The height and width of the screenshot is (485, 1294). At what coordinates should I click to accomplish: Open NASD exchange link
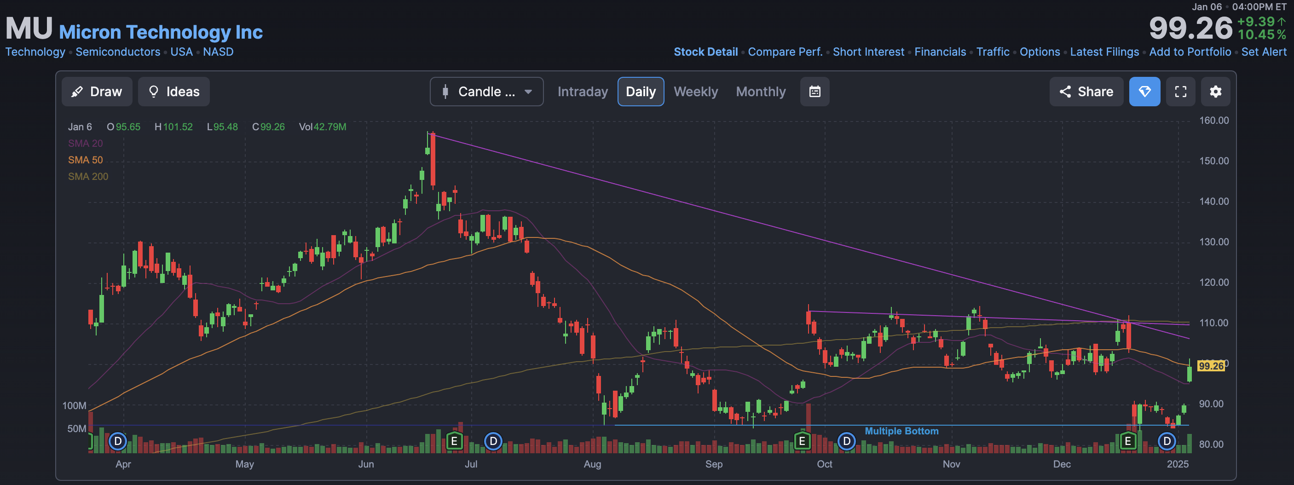pyautogui.click(x=218, y=52)
